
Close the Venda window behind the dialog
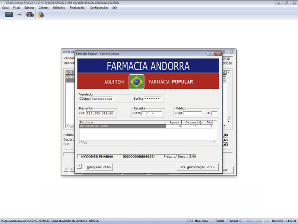click(x=232, y=52)
